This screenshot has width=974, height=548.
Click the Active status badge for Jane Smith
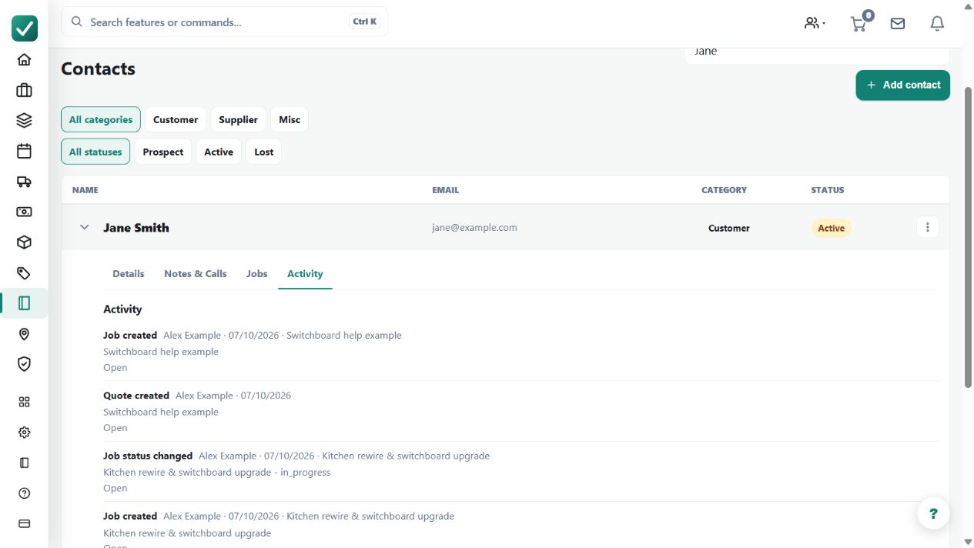pyautogui.click(x=831, y=228)
